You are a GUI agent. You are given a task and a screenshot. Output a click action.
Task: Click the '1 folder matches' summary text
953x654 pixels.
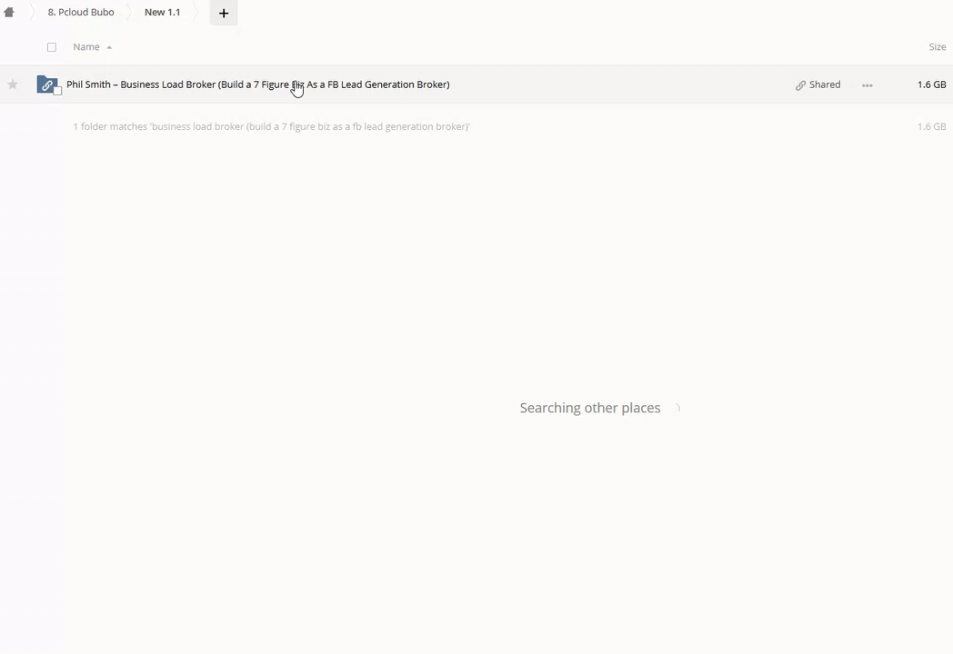[x=271, y=127]
